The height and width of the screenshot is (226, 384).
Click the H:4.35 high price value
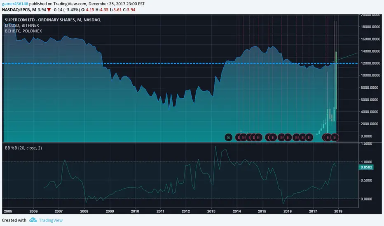click(x=102, y=10)
